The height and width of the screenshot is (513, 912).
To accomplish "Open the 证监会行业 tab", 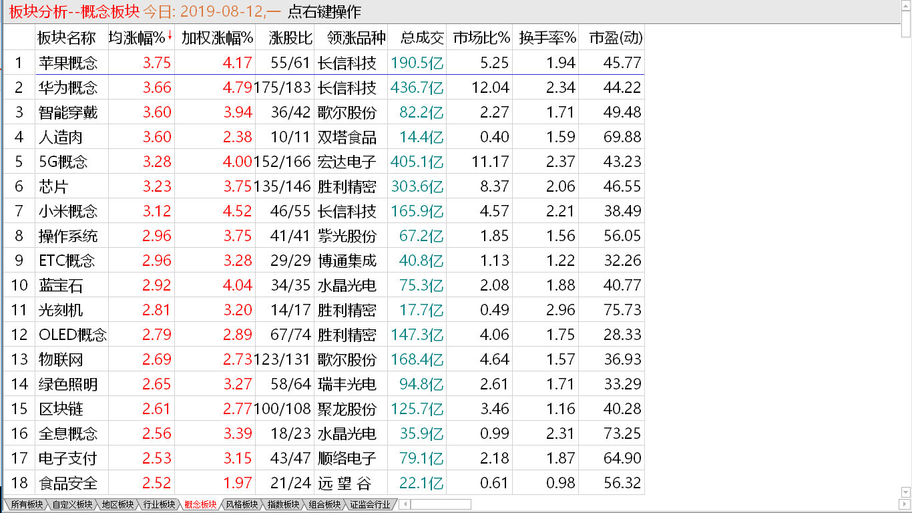I will pos(370,505).
